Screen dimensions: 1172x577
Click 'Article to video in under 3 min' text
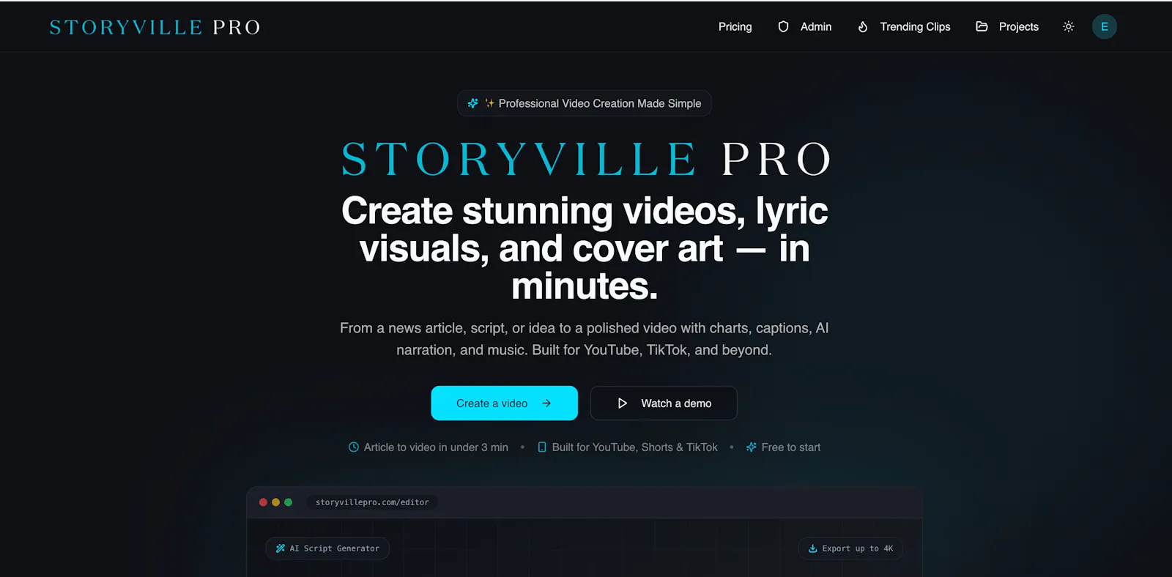[x=436, y=447]
